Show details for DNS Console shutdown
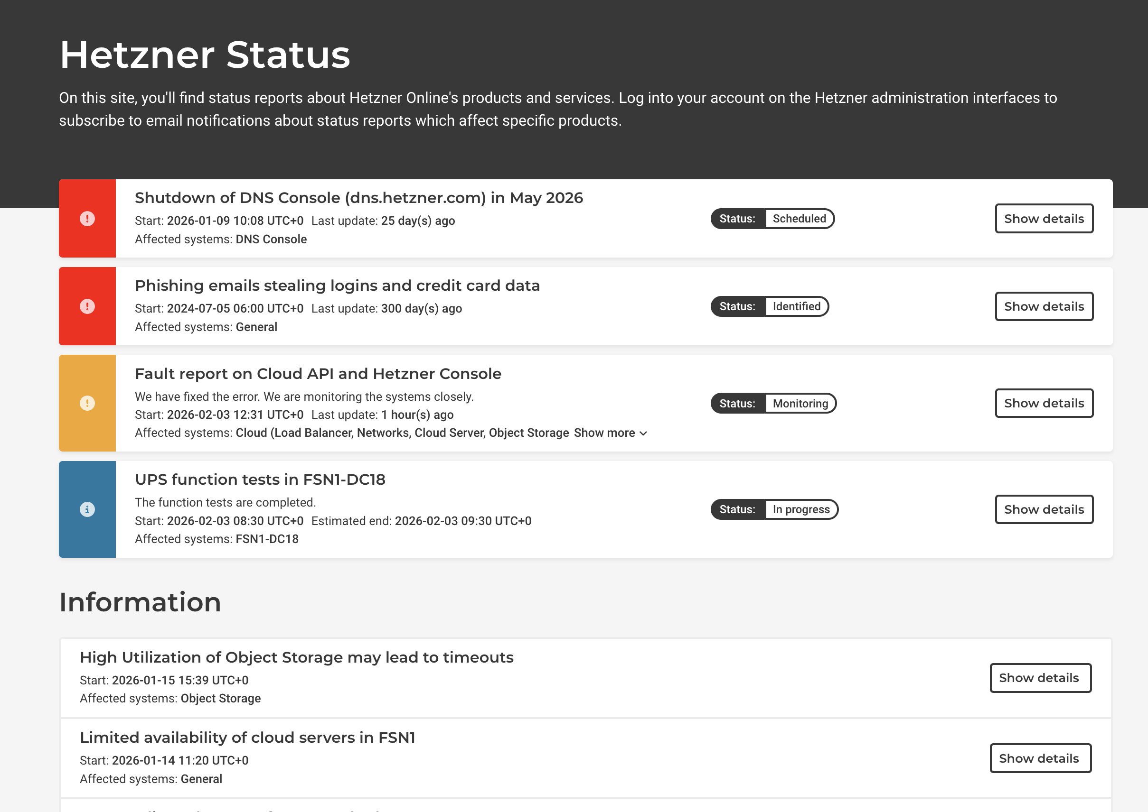Viewport: 1148px width, 812px height. tap(1044, 219)
